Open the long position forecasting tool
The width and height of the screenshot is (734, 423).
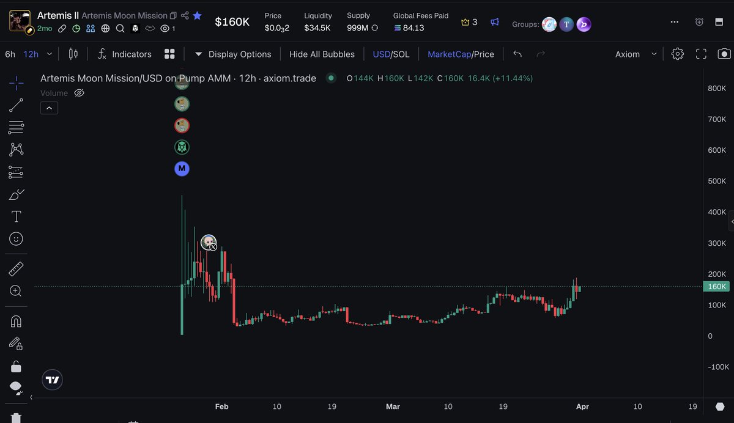point(17,172)
